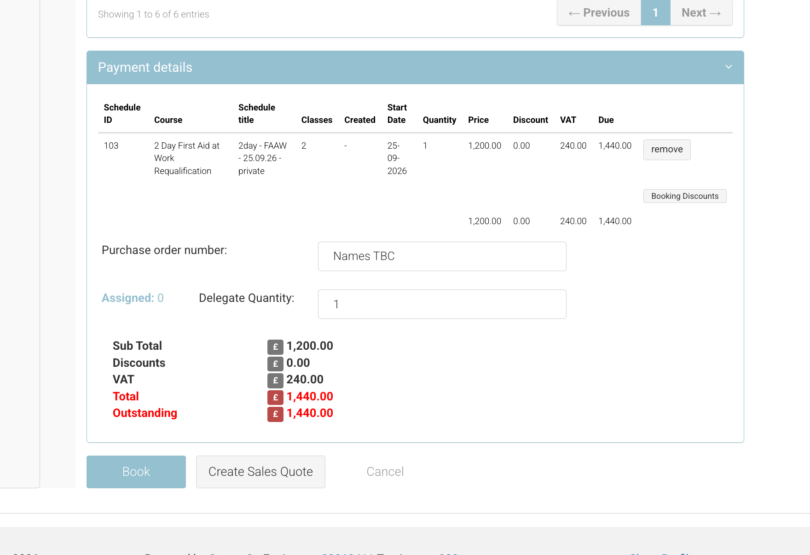The height and width of the screenshot is (555, 810).
Task: Go to the Previous page of entries
Action: [599, 12]
